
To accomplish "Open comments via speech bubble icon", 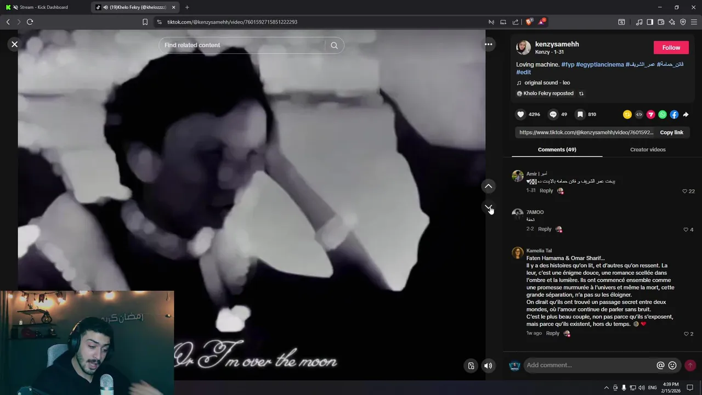I will [x=553, y=114].
